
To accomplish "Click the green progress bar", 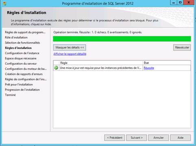I will pos(122,39).
